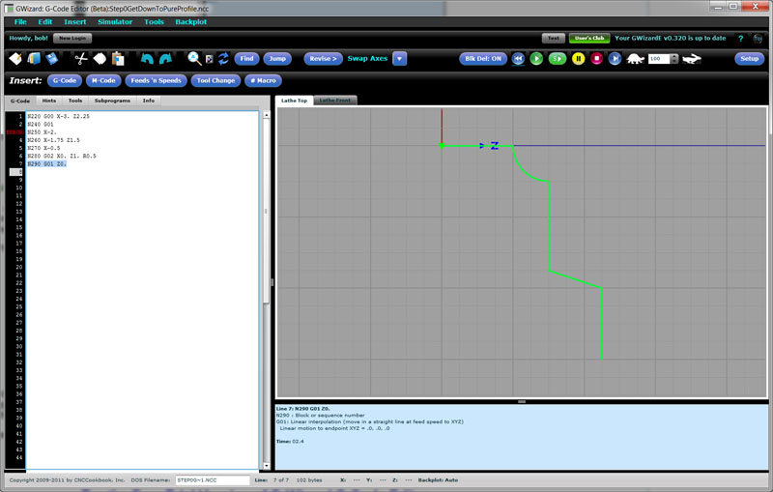Click the small icon next to the magnifier
Image resolution: width=773 pixels, height=492 pixels.
pos(209,59)
